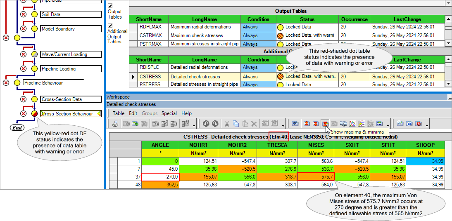
Task: Click the line chart graph icon
Action: click(353, 124)
